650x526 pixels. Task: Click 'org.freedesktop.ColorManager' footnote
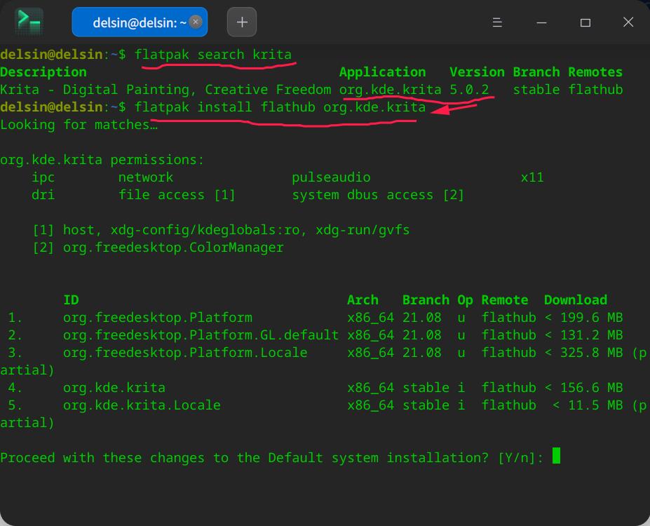tap(173, 248)
